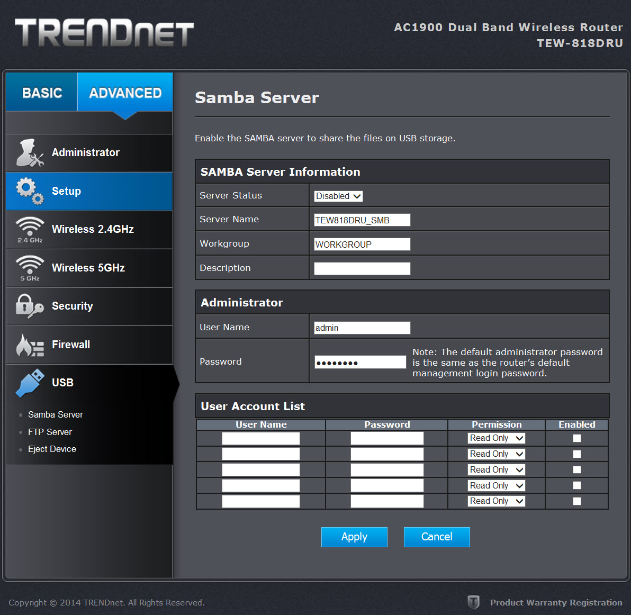The image size is (631, 615).
Task: Enable the first user account checkbox
Action: click(x=576, y=438)
